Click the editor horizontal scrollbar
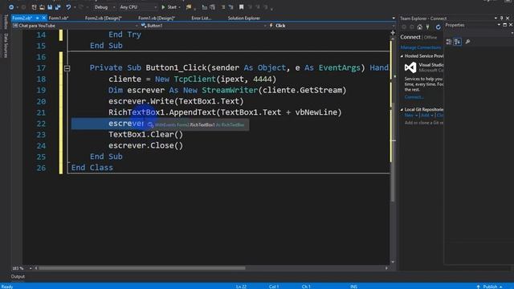514x289 pixels. (141, 268)
